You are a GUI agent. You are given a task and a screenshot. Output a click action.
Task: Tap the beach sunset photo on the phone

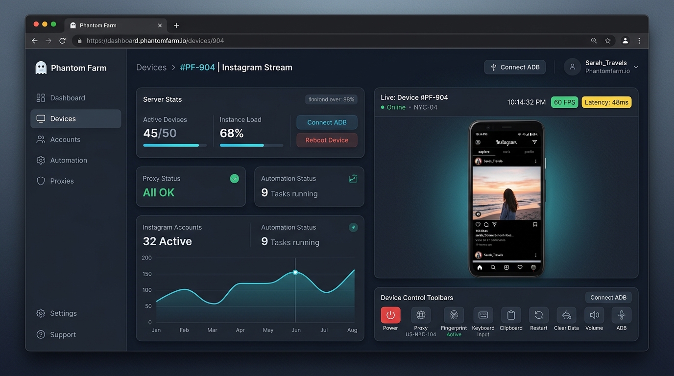pyautogui.click(x=506, y=193)
